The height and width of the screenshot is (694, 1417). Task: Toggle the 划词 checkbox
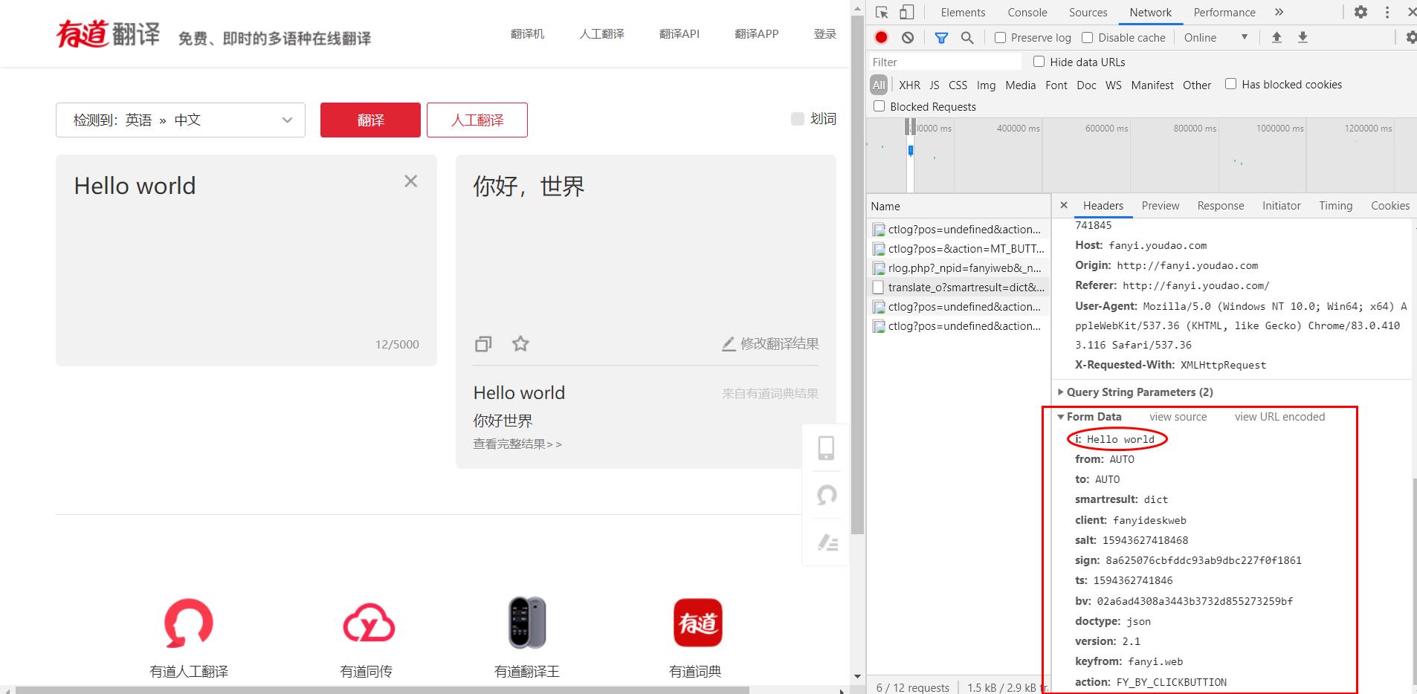coord(798,119)
